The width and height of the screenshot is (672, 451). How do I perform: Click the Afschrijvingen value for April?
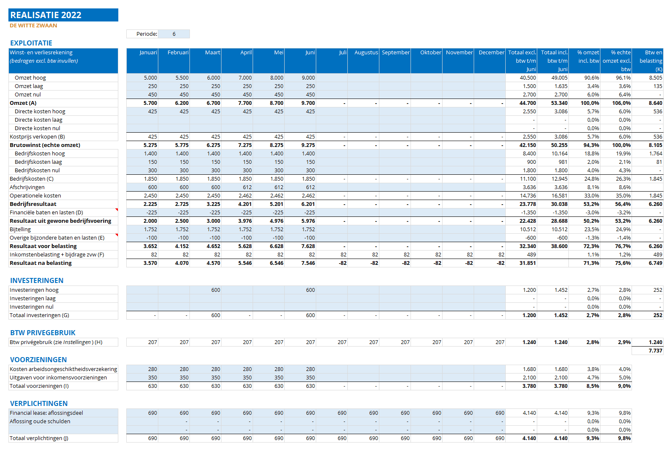[x=237, y=187]
